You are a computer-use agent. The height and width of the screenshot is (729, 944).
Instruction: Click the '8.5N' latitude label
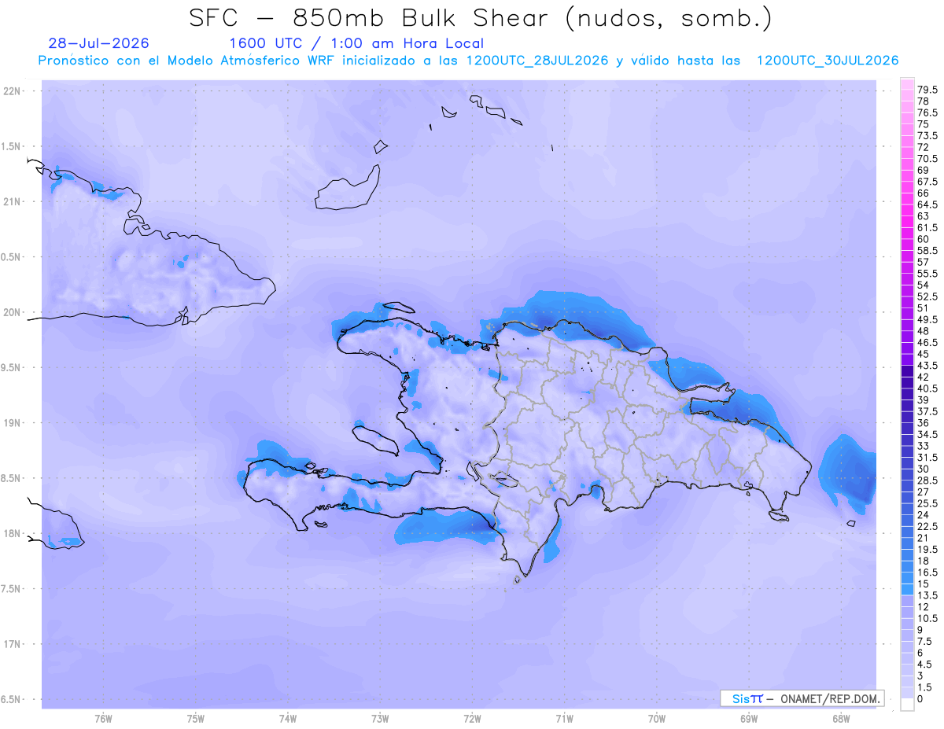(x=11, y=478)
